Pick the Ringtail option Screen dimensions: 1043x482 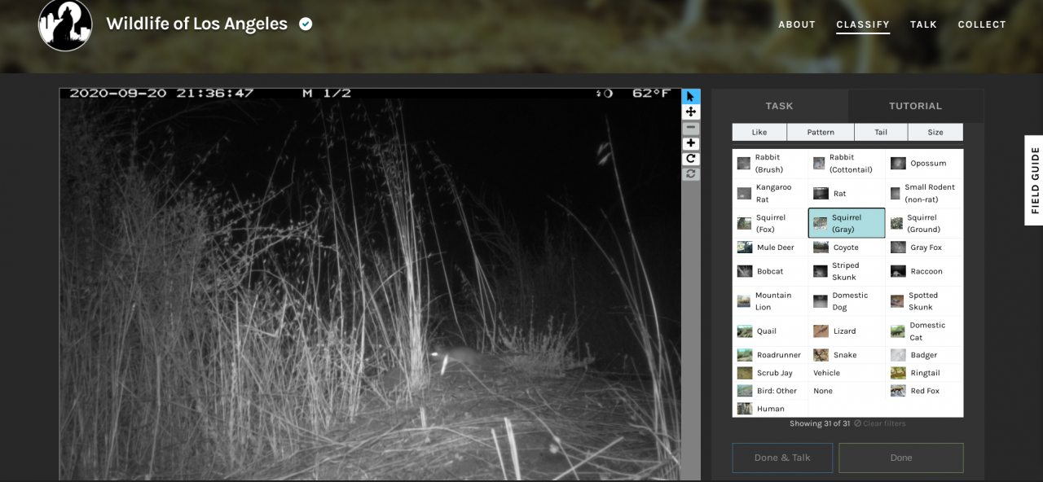pyautogui.click(x=924, y=373)
